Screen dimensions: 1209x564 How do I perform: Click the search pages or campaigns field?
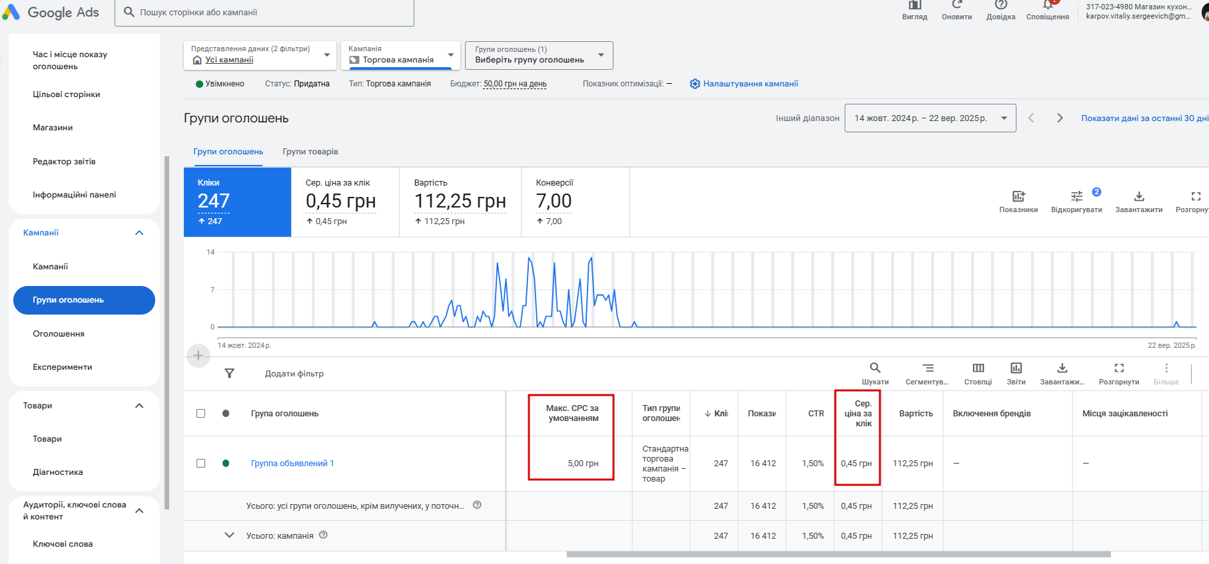(264, 13)
